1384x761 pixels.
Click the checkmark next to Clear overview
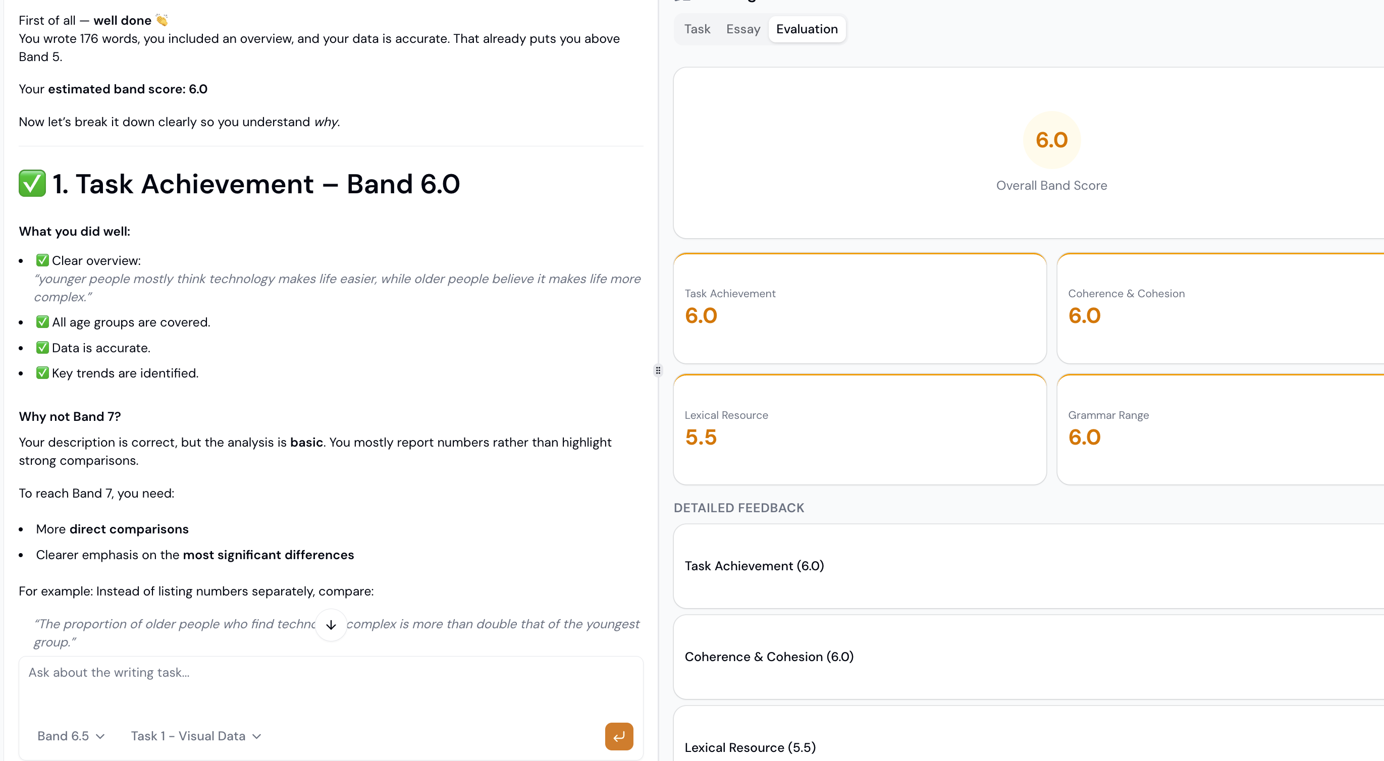[42, 260]
